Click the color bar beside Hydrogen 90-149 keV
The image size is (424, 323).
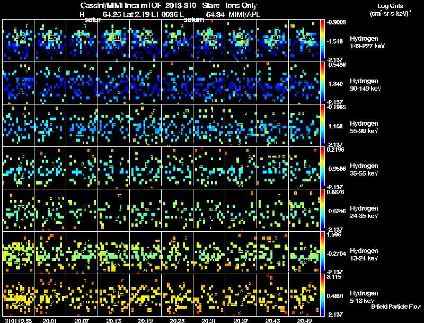click(x=323, y=82)
